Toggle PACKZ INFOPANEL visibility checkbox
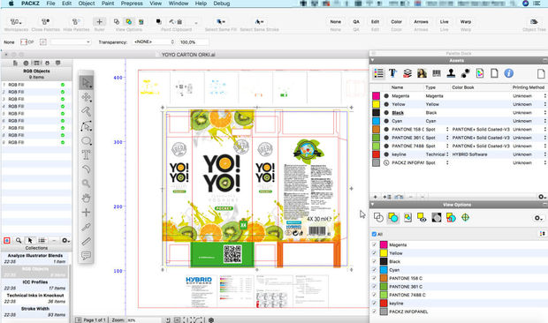 pyautogui.click(x=374, y=312)
